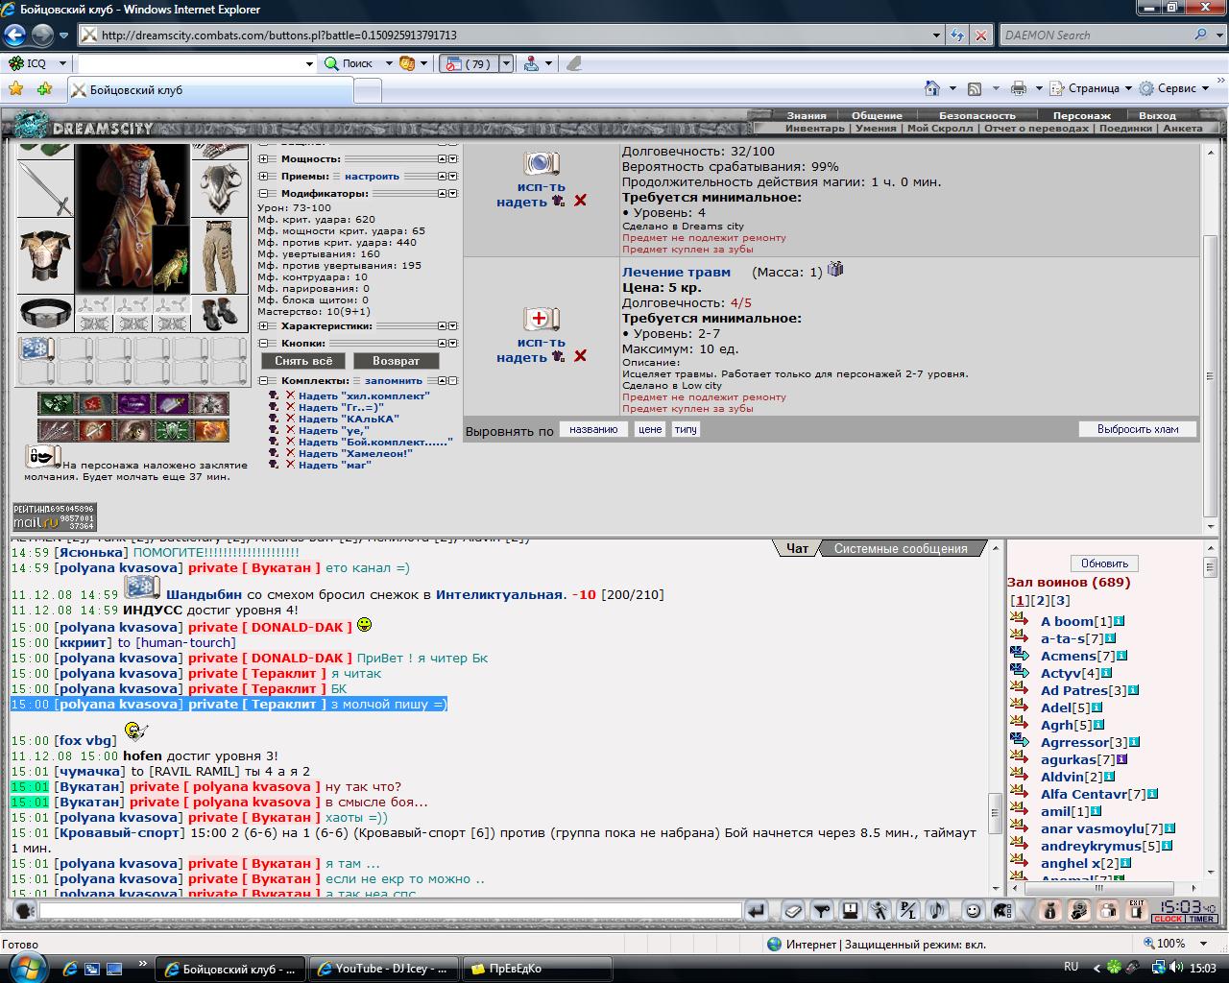Screen dimensions: 1229x983
Task: Click the money bag info icon
Action: click(x=1050, y=910)
